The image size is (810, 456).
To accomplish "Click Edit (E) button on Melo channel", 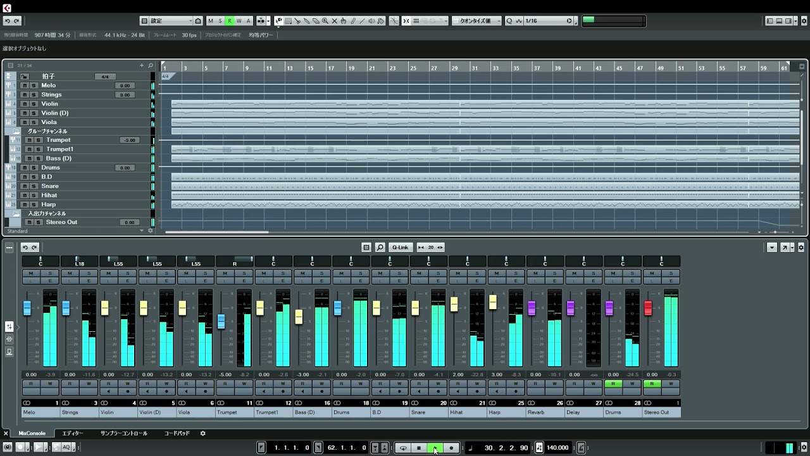I will pos(50,281).
